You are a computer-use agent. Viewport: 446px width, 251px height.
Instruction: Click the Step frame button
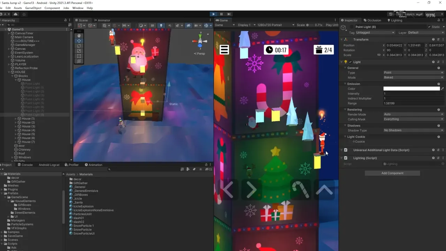229,14
